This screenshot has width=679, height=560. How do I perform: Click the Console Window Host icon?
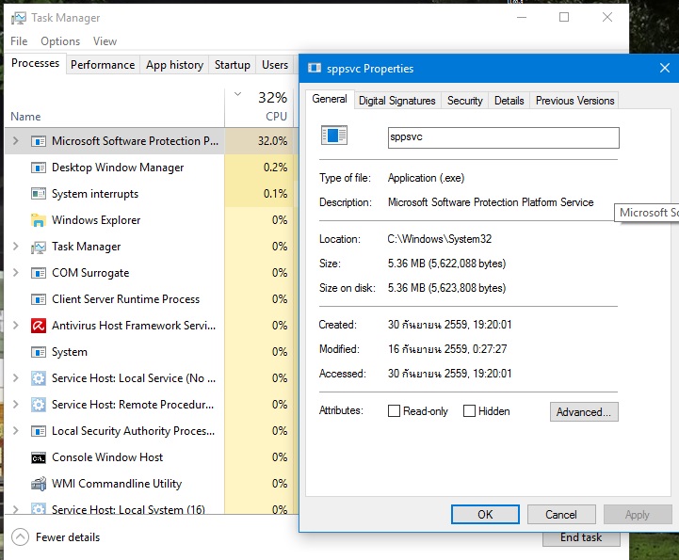pos(39,457)
